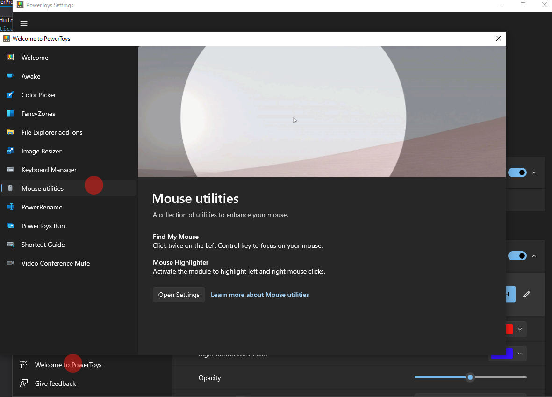Open Learn more about Mouse utilities link
552x397 pixels.
[x=260, y=295]
